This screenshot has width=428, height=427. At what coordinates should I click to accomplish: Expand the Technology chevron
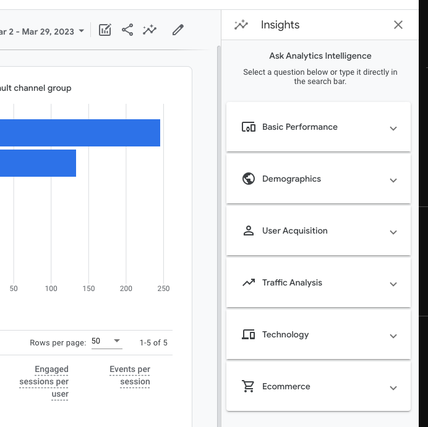[x=393, y=336]
